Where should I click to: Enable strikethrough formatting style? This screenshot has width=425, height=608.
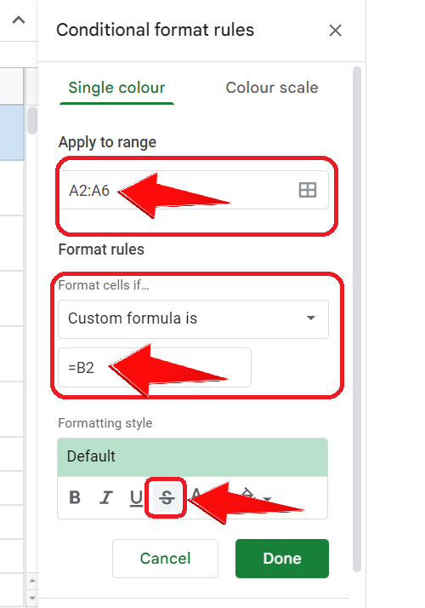(x=167, y=497)
